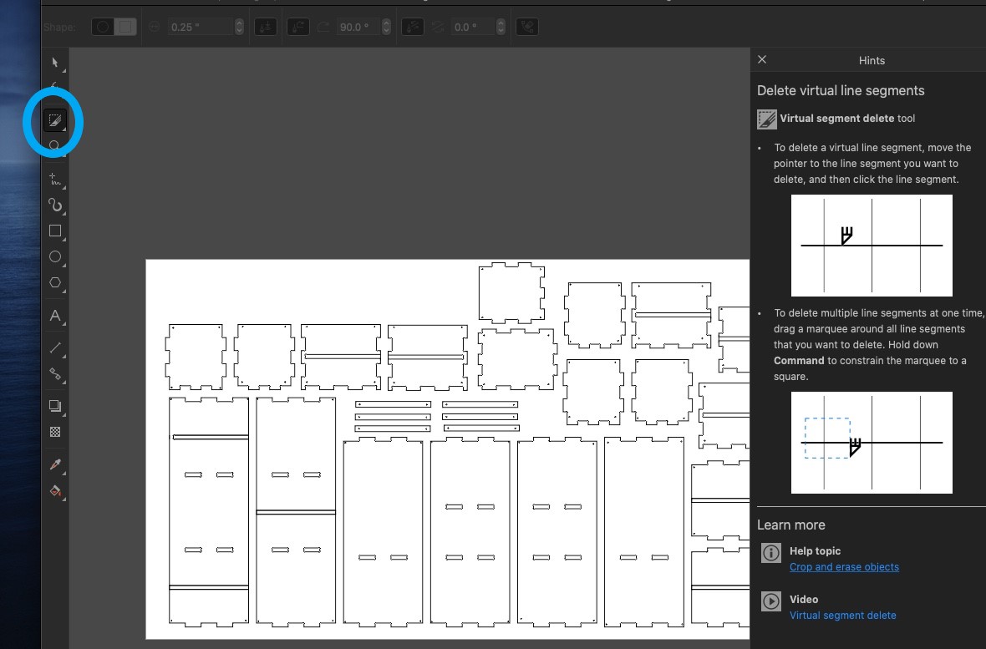
Task: Click the thickness field stepper arrows
Action: [x=239, y=27]
